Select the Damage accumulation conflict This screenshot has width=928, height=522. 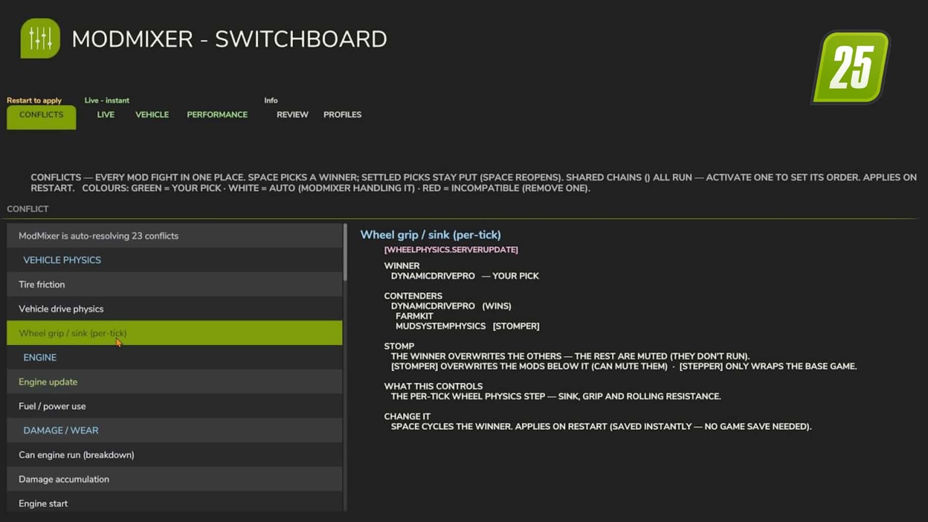point(174,479)
